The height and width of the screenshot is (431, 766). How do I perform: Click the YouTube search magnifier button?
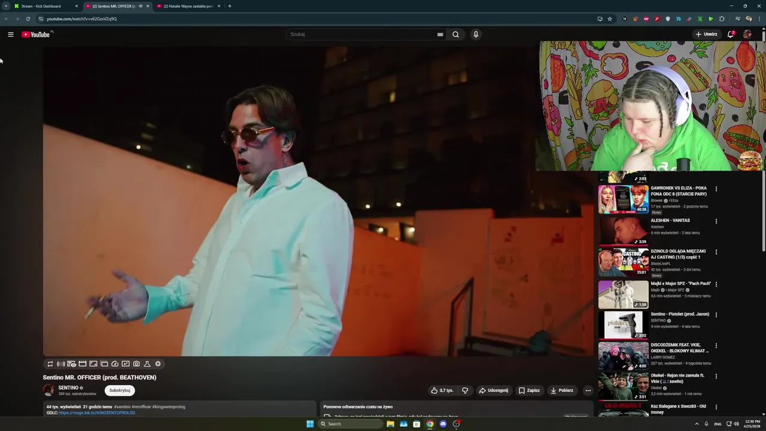click(x=455, y=35)
